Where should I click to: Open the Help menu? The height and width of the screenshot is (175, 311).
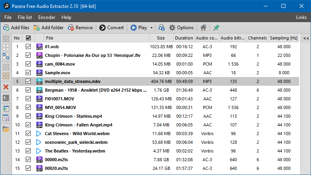point(66,17)
